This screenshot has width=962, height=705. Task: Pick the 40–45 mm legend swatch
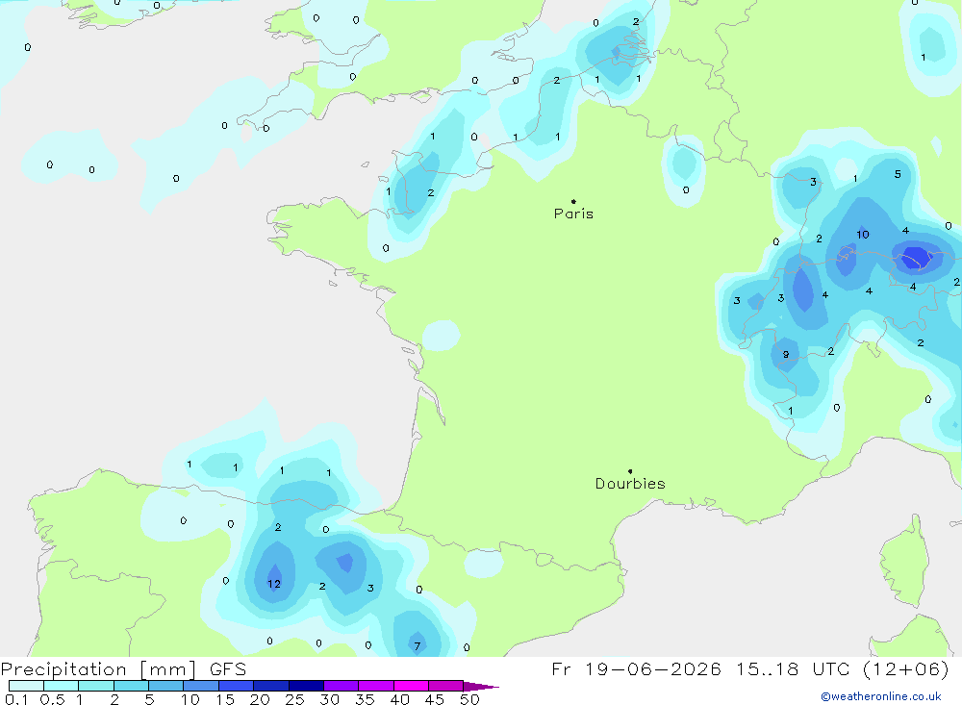[411, 686]
